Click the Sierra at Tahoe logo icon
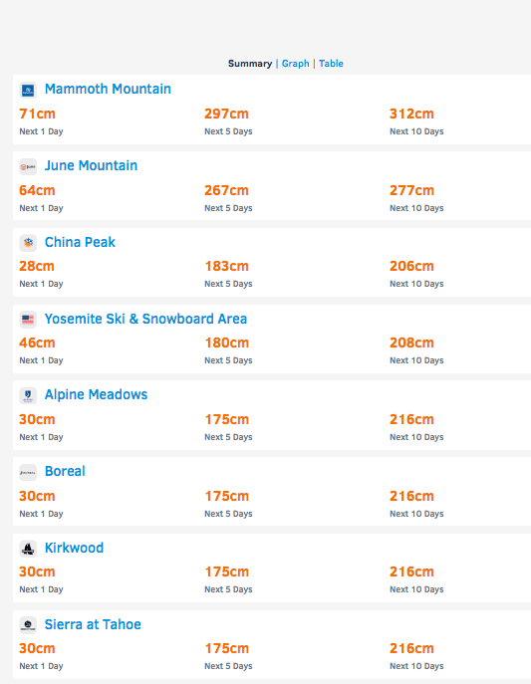The width and height of the screenshot is (531, 684). pyautogui.click(x=28, y=625)
